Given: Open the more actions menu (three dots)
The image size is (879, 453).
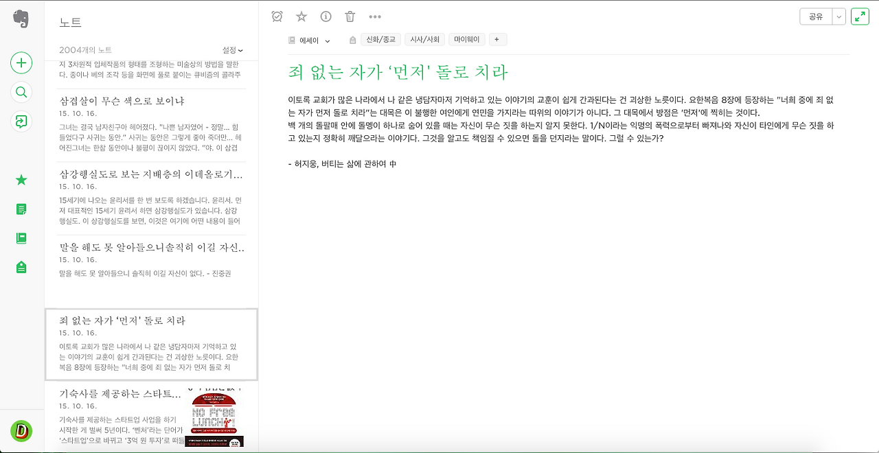Looking at the screenshot, I should click(x=374, y=16).
